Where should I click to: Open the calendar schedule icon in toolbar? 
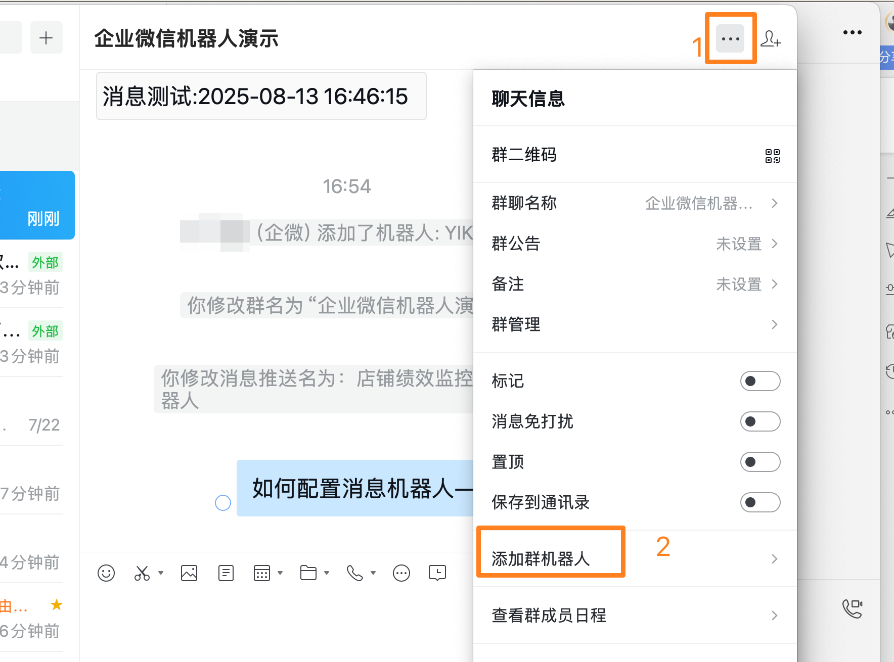(x=262, y=573)
